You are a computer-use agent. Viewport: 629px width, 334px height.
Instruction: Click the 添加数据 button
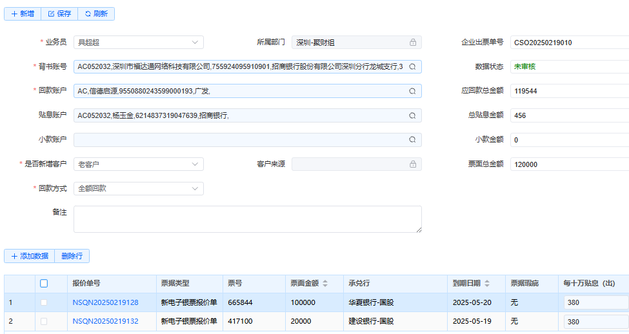pos(29,256)
